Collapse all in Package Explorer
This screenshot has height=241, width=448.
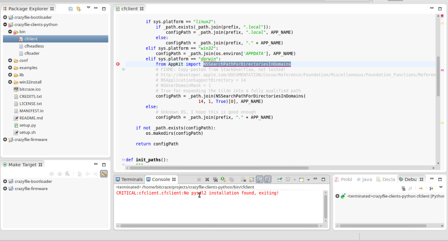click(71, 9)
